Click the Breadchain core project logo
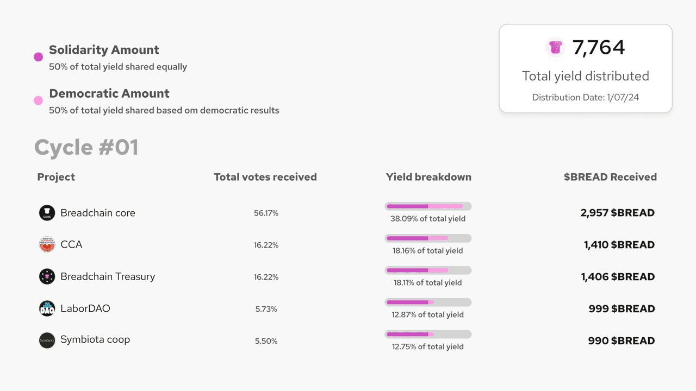The height and width of the screenshot is (391, 696). 47,213
